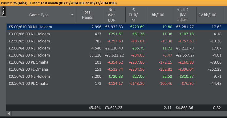Click the summary net won €3.623.23
The height and width of the screenshot is (118, 227).
[x=113, y=108]
